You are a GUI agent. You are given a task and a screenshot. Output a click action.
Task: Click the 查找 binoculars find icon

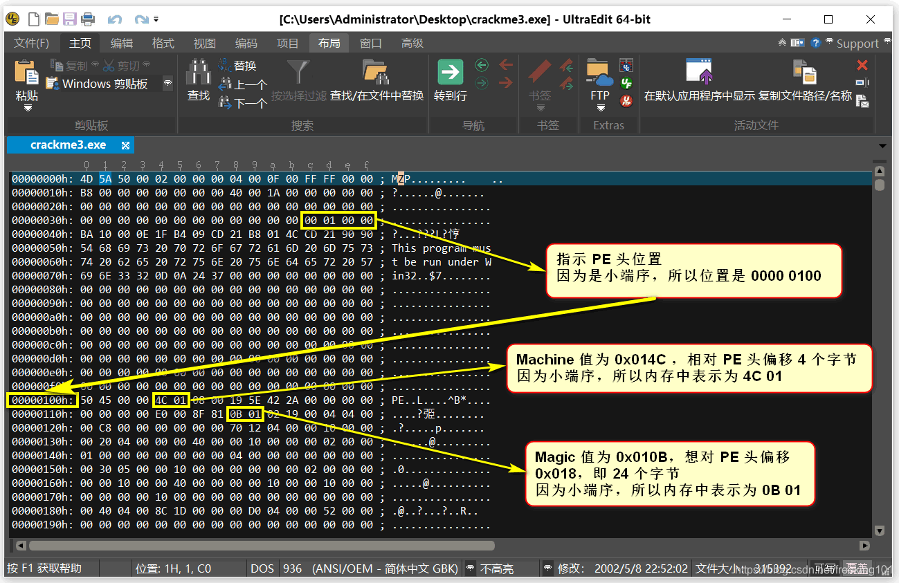point(199,73)
